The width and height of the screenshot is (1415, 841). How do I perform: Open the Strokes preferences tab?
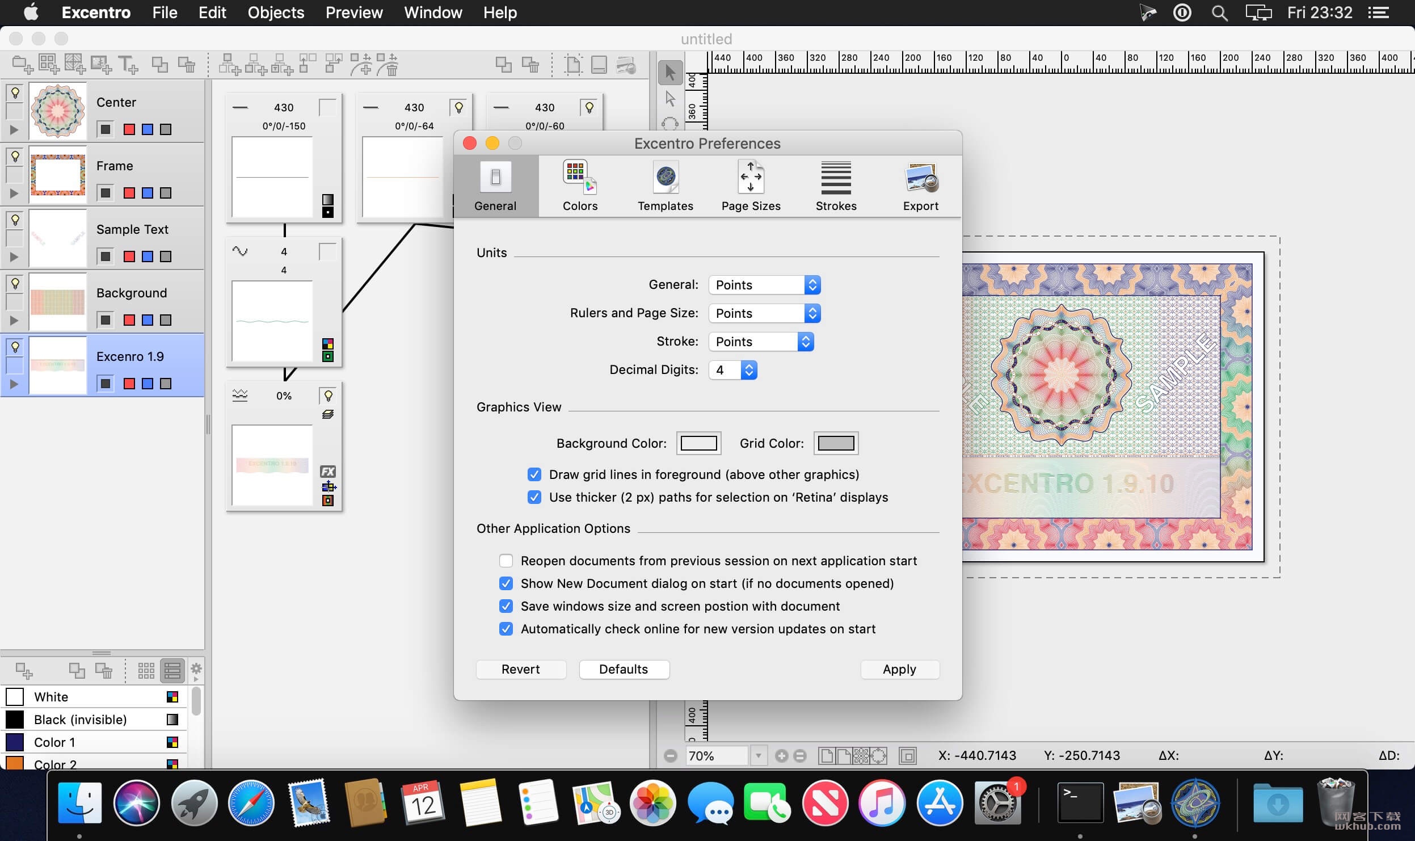point(836,186)
